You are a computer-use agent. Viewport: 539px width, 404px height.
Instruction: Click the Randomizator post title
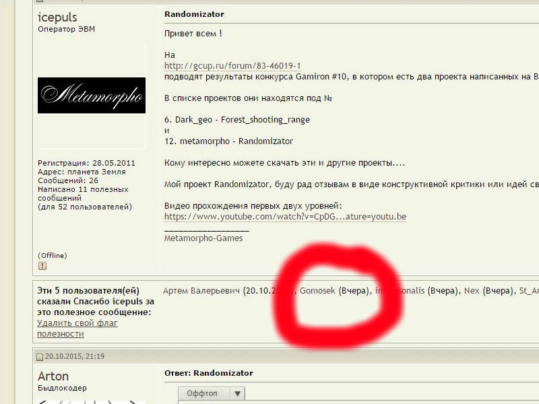[194, 14]
